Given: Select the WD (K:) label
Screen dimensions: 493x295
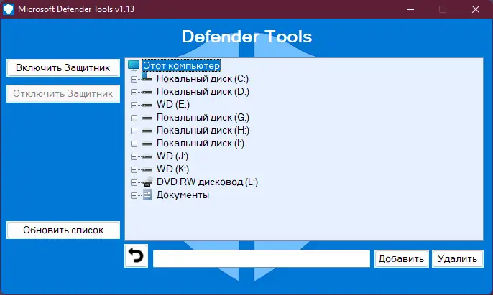Looking at the screenshot, I should 172,169.
